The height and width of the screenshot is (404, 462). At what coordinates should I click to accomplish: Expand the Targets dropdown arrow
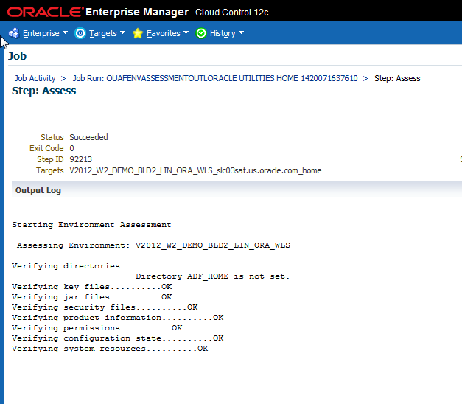122,32
